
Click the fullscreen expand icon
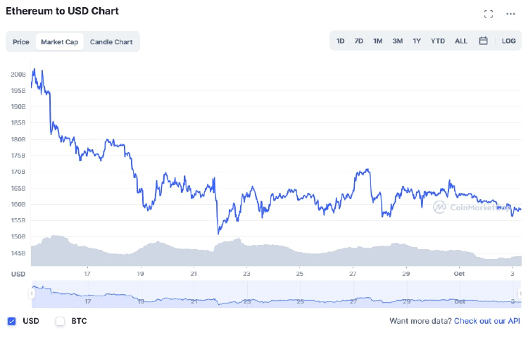[489, 13]
